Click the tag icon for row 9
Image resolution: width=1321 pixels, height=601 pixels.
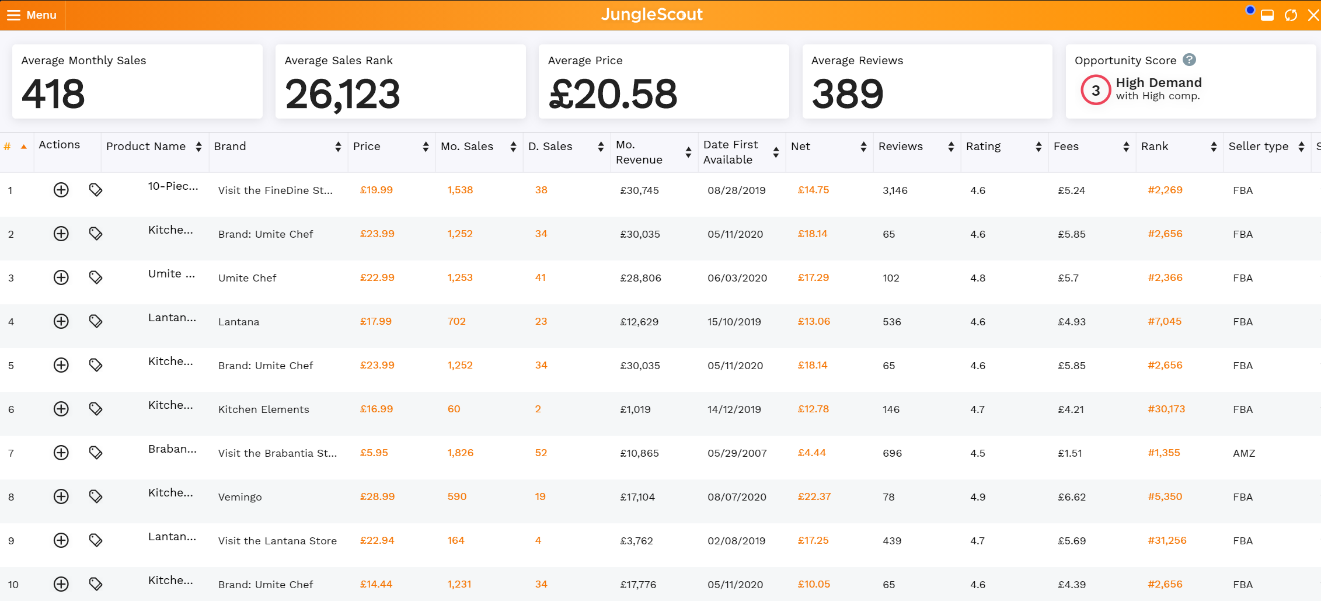click(96, 540)
